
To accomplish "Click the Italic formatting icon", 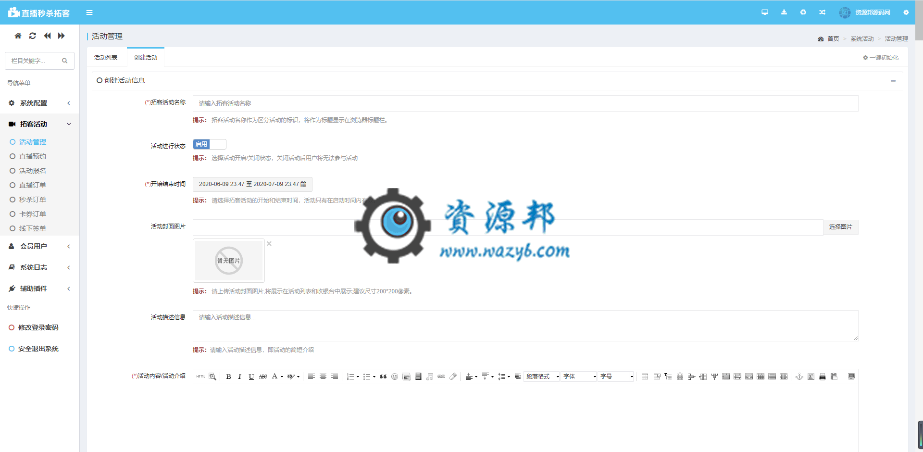I will 239,377.
